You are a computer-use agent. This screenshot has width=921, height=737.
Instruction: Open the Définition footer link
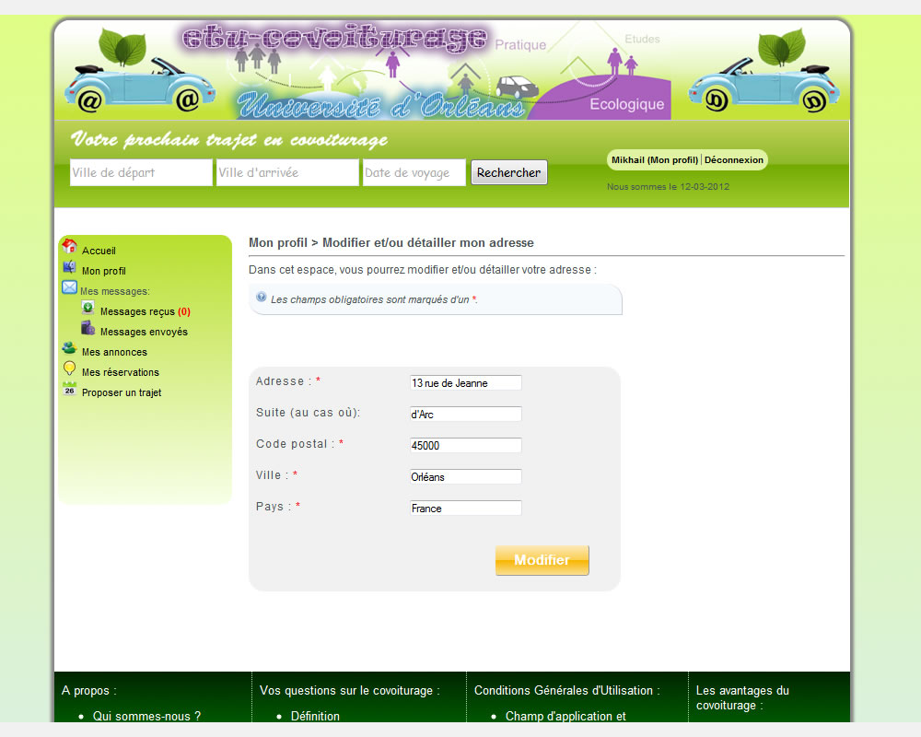coord(315,716)
